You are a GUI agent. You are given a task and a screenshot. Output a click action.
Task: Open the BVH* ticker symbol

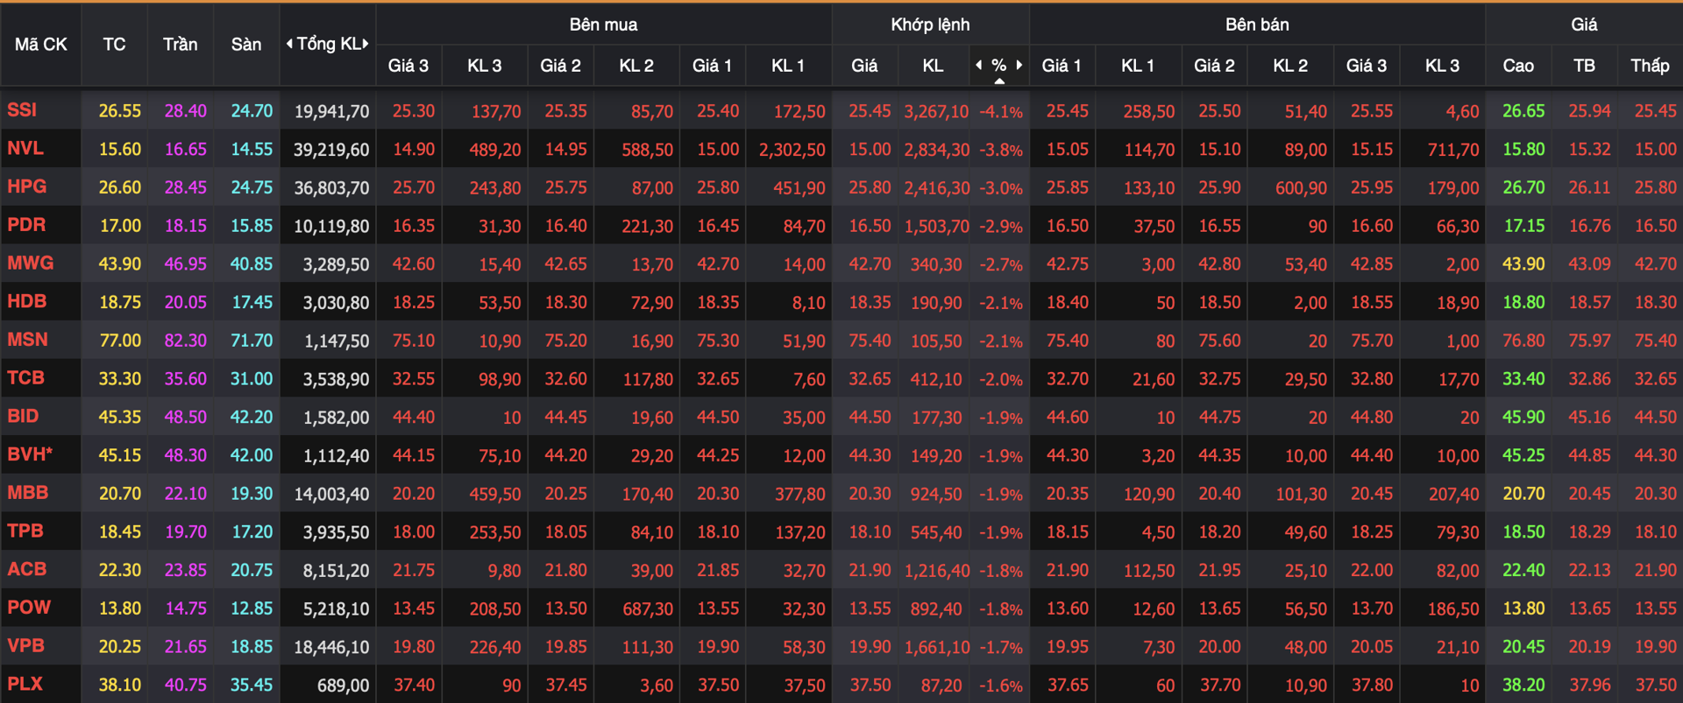click(31, 454)
